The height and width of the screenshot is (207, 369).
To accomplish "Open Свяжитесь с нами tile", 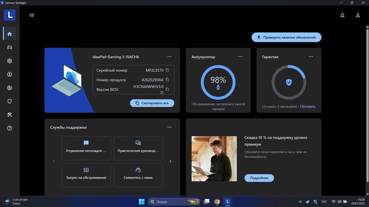I will 138,175.
